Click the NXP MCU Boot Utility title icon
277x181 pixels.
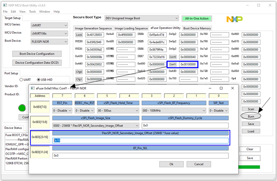click(x=5, y=5)
